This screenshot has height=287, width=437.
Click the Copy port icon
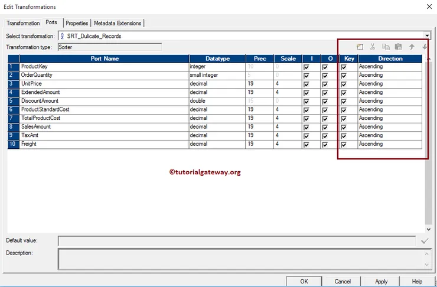(386, 47)
